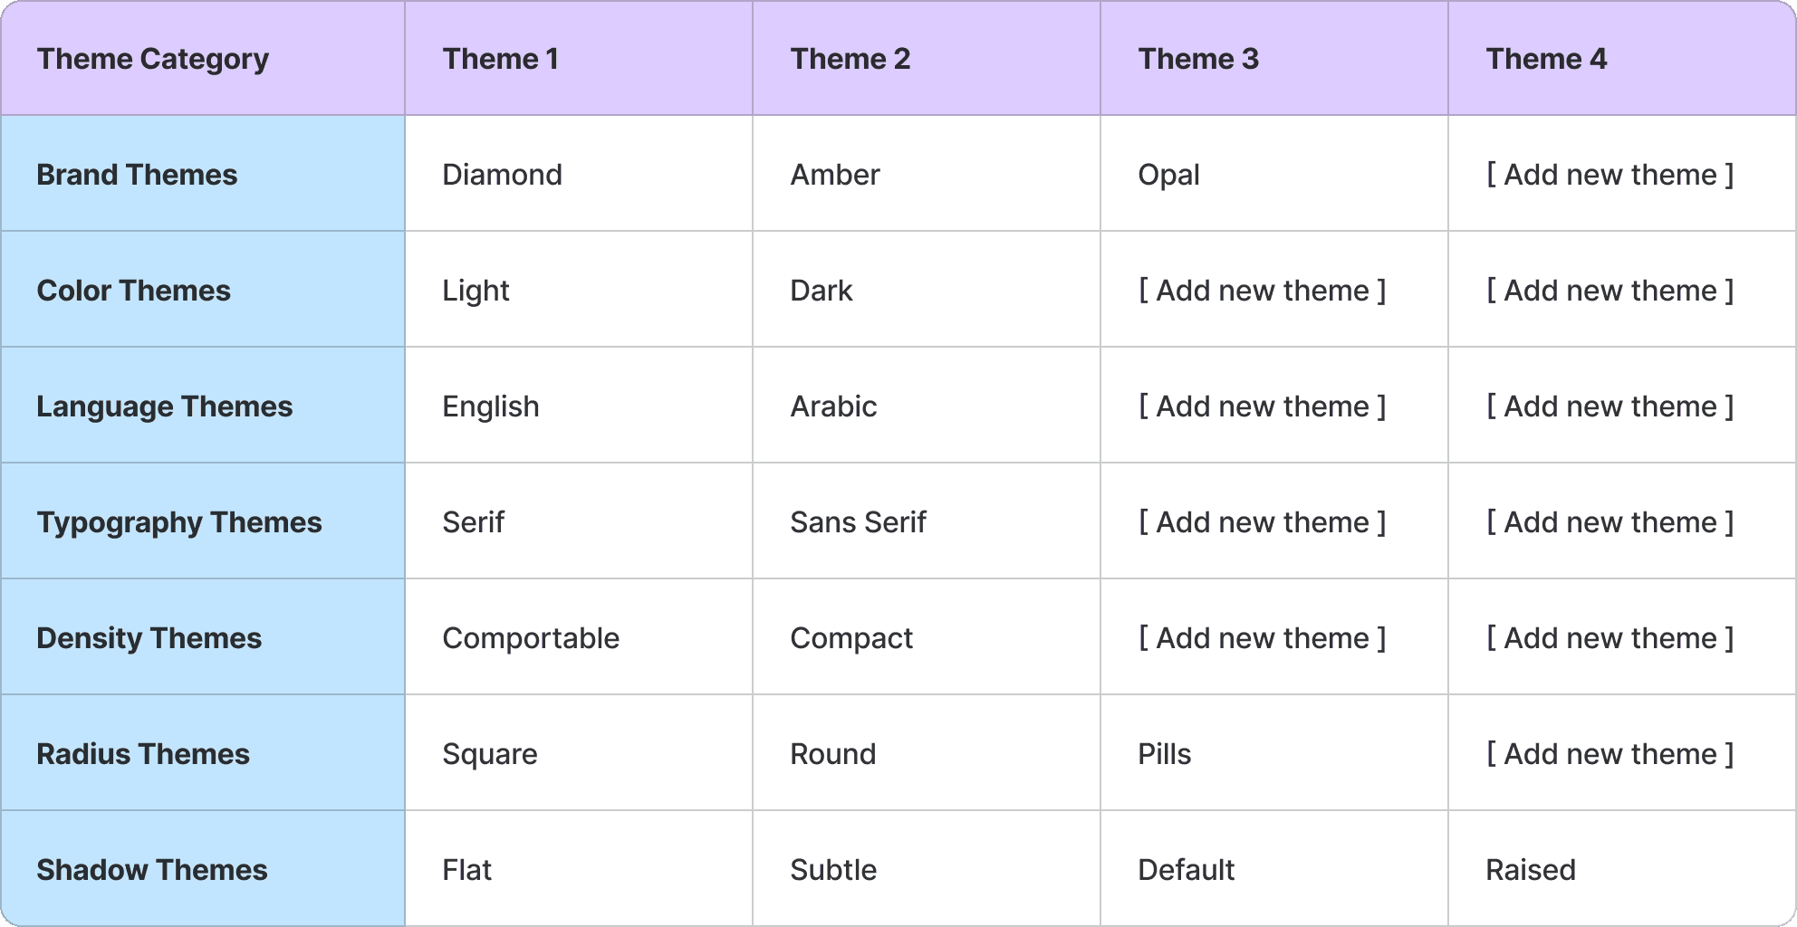Viewport: 1797px width, 927px height.
Task: Select the Theme 1 column header
Action: point(501,59)
